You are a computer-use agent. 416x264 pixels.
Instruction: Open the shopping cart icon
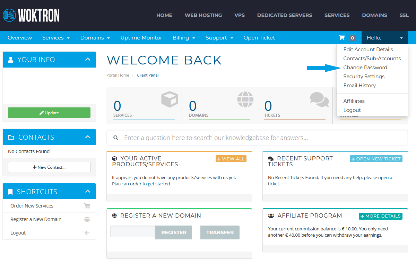(x=342, y=38)
